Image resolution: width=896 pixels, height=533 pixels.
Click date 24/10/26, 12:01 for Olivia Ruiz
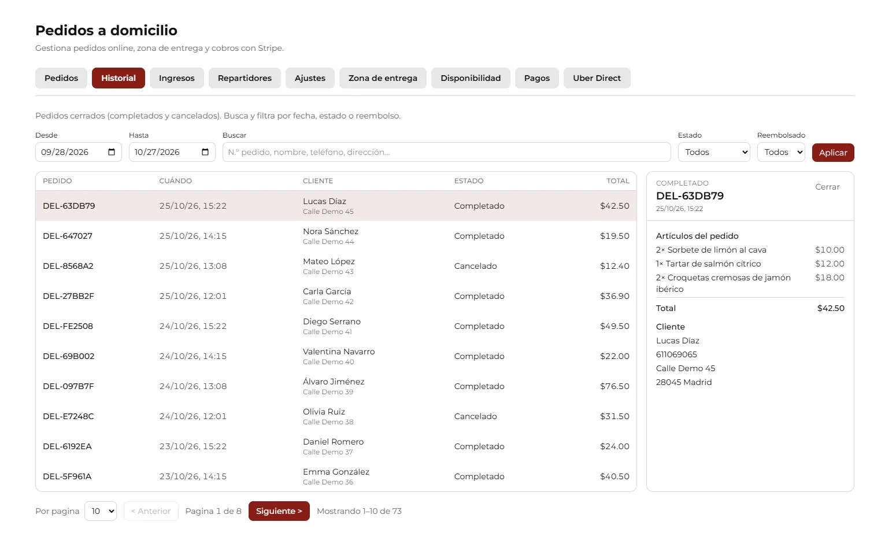[x=193, y=416]
